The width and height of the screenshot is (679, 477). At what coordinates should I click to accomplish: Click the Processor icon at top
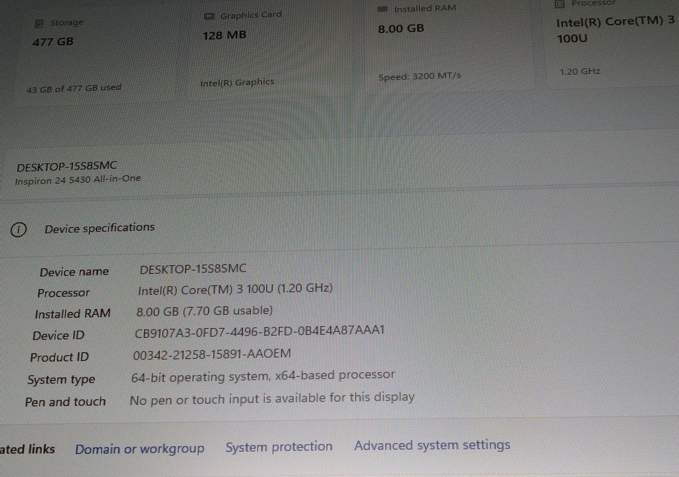[560, 4]
